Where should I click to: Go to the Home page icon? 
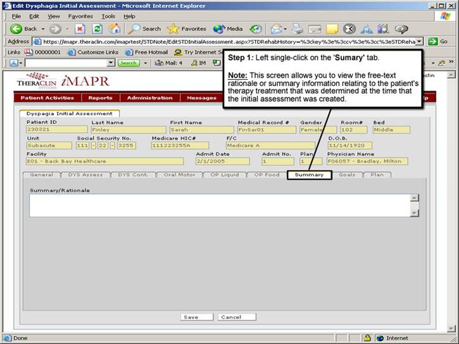(x=114, y=28)
